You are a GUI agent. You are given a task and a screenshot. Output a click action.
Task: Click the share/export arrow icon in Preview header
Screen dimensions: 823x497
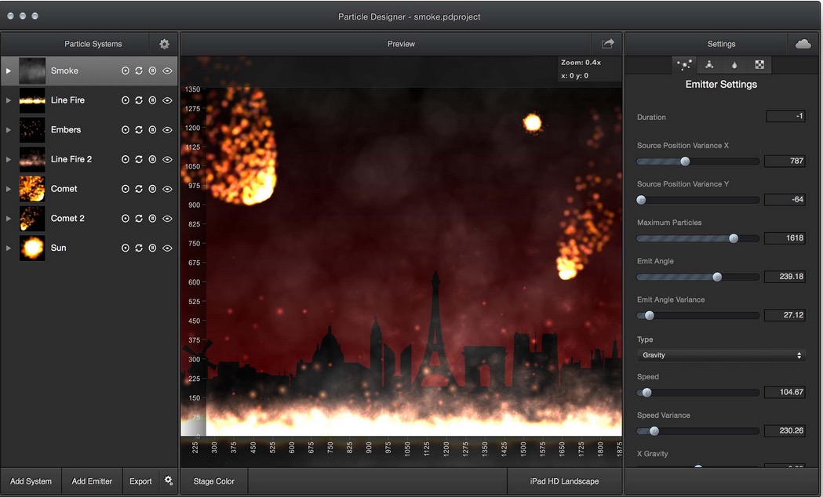tap(607, 44)
